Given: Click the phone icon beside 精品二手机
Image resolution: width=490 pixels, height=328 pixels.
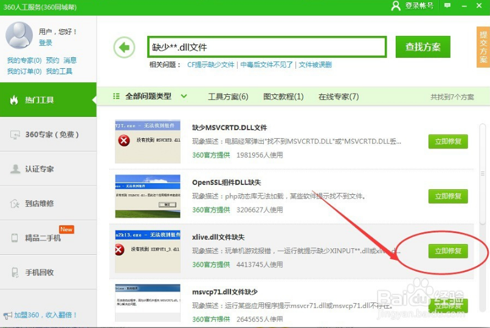Looking at the screenshot, I should coord(15,238).
